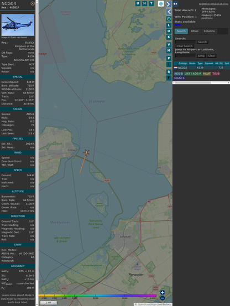Sort table by Type column

(x=200, y=64)
